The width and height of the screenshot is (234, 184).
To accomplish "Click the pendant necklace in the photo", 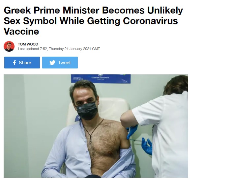I will [90, 141].
